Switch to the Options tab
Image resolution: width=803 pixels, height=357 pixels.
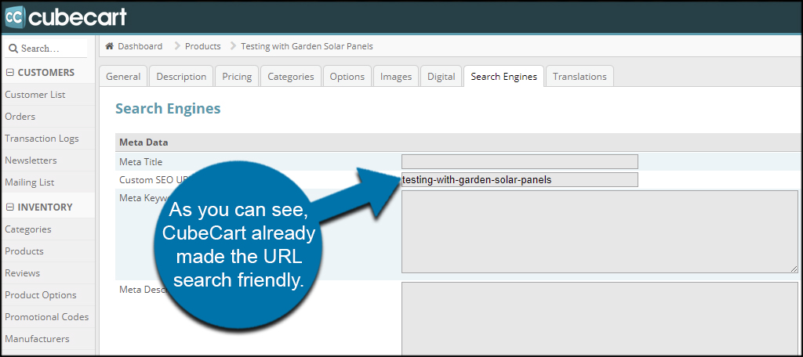pyautogui.click(x=347, y=76)
